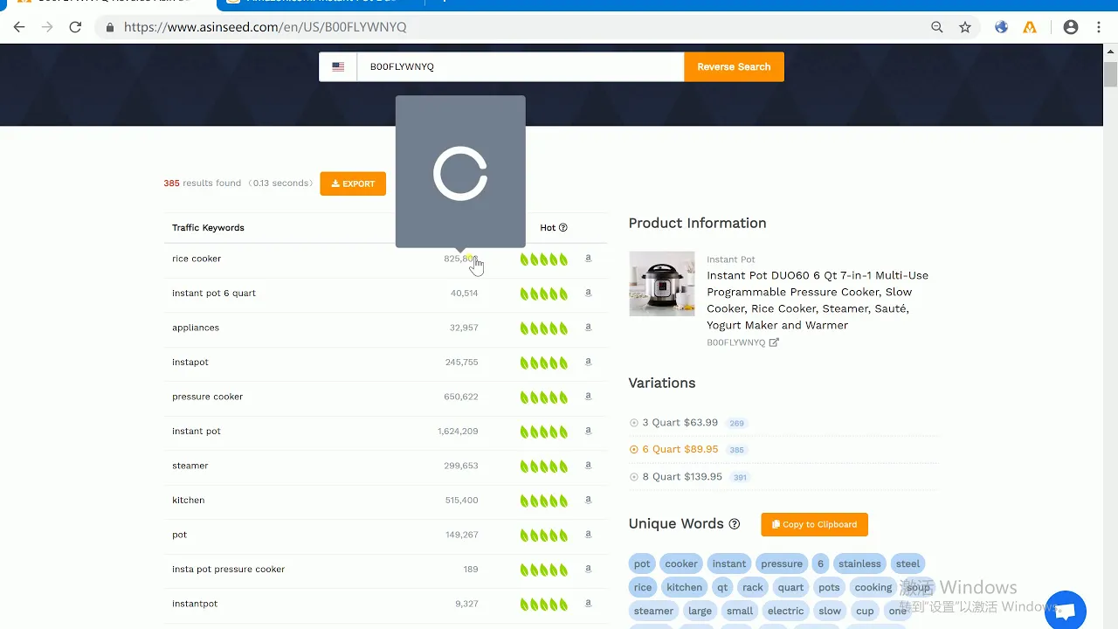This screenshot has width=1118, height=629.
Task: Click the 'steel' unique word tag
Action: coord(908,563)
